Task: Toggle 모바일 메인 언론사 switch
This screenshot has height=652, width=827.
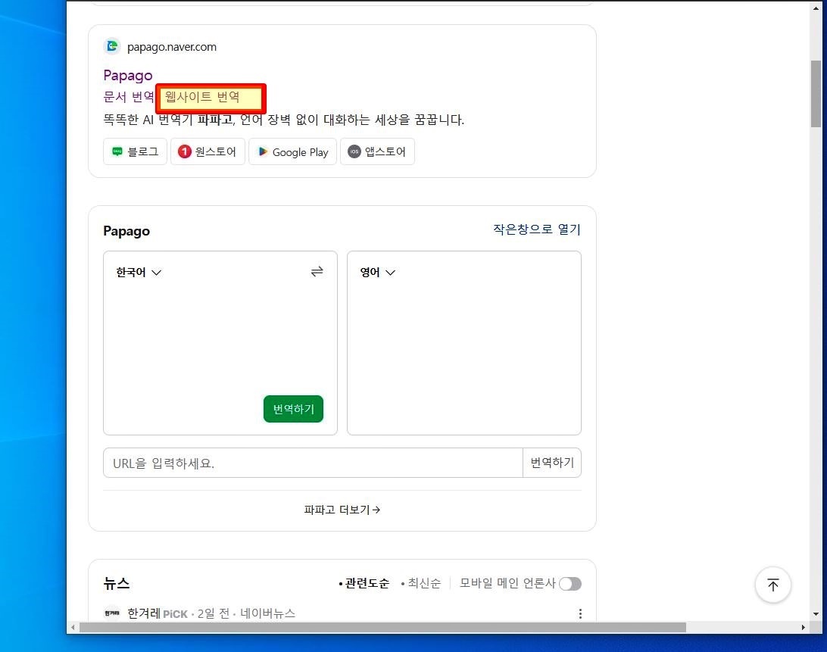Action: 570,584
